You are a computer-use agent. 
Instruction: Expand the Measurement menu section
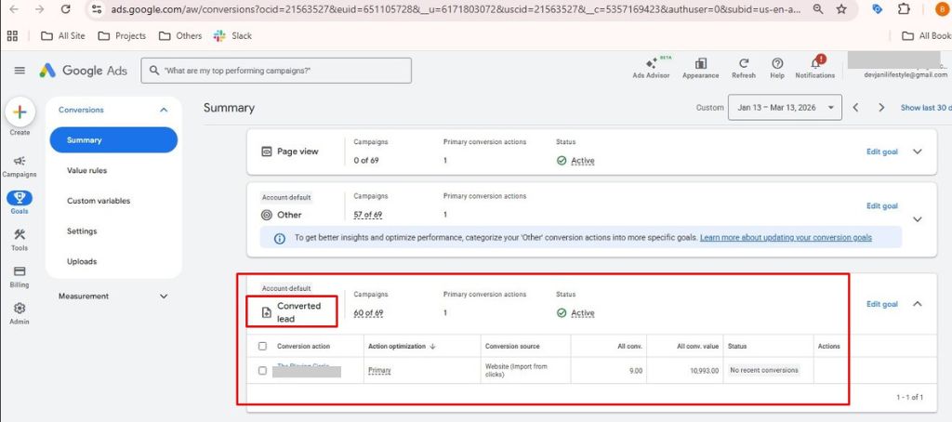point(164,297)
